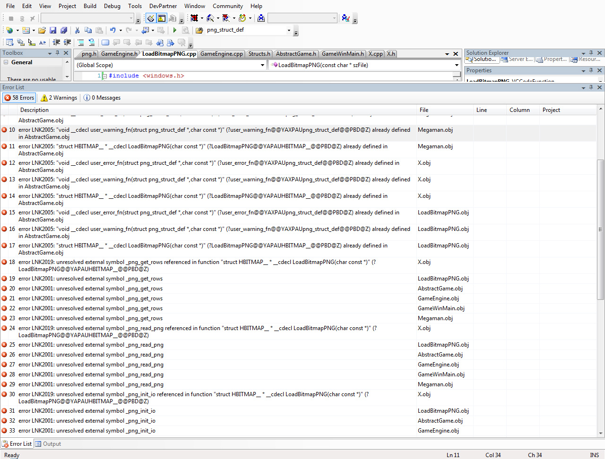This screenshot has width=605, height=459.
Task: Open the Output window tab
Action: click(x=48, y=444)
